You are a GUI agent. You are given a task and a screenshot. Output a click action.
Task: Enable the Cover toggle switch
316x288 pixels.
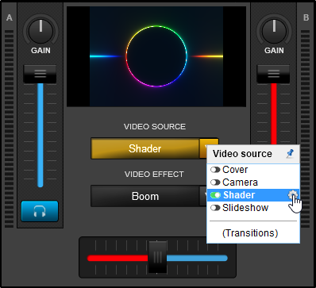(x=215, y=170)
